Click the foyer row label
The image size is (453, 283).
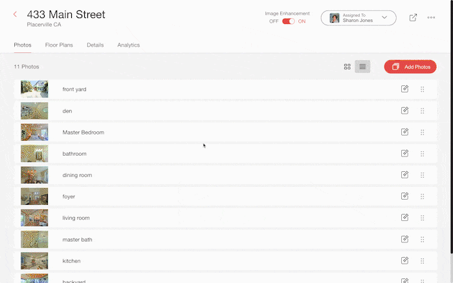click(x=69, y=196)
